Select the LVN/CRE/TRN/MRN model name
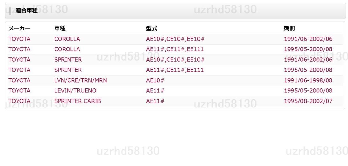The width and height of the screenshot is (348, 166). point(80,80)
